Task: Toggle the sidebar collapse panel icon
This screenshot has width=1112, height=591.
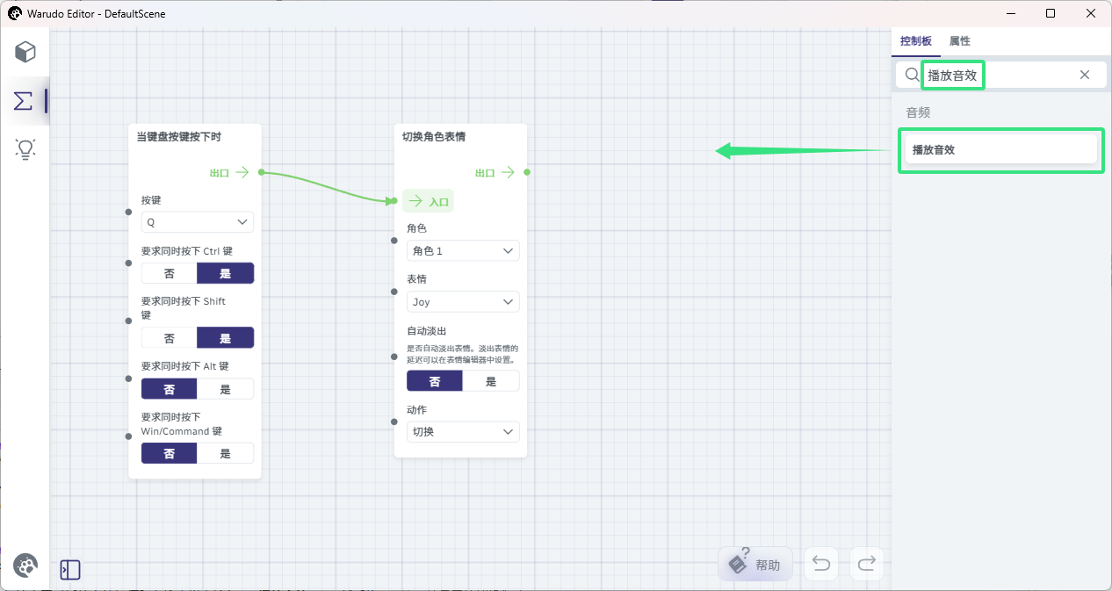Action: pos(70,570)
